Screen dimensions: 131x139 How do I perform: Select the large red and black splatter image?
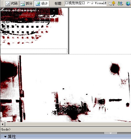point(65,89)
